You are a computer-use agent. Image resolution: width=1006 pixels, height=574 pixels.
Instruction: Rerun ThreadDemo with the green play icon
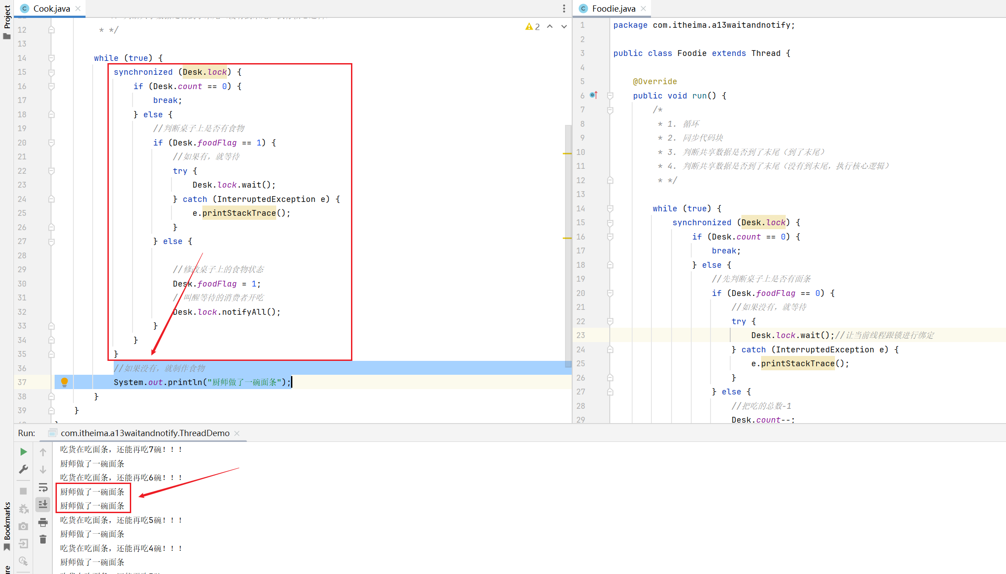(23, 452)
